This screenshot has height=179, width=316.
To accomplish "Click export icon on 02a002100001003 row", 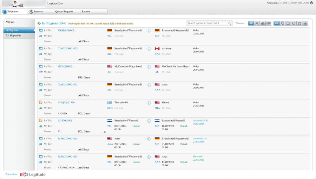I will tap(41, 49).
